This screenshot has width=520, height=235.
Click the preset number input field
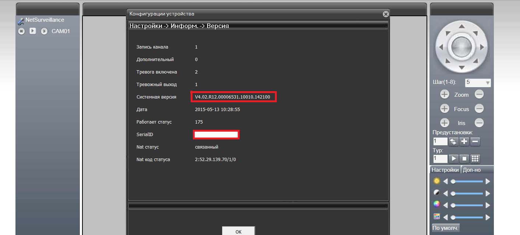pos(440,141)
